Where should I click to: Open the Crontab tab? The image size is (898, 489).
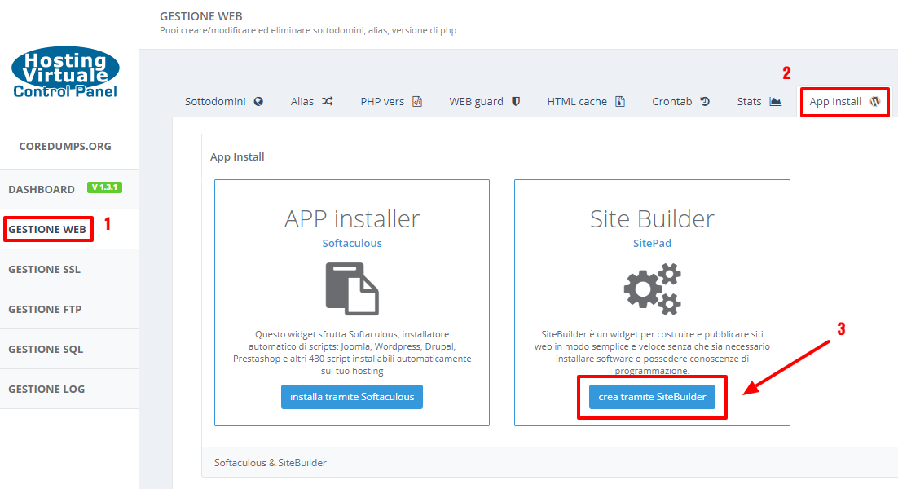tap(681, 101)
